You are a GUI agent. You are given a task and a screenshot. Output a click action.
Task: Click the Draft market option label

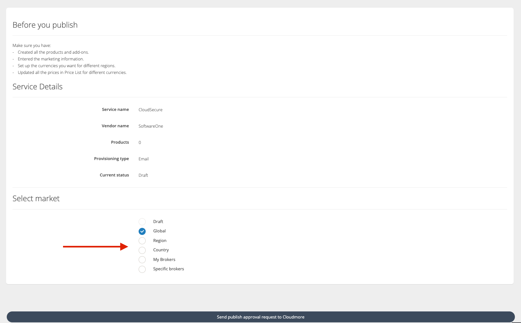158,221
